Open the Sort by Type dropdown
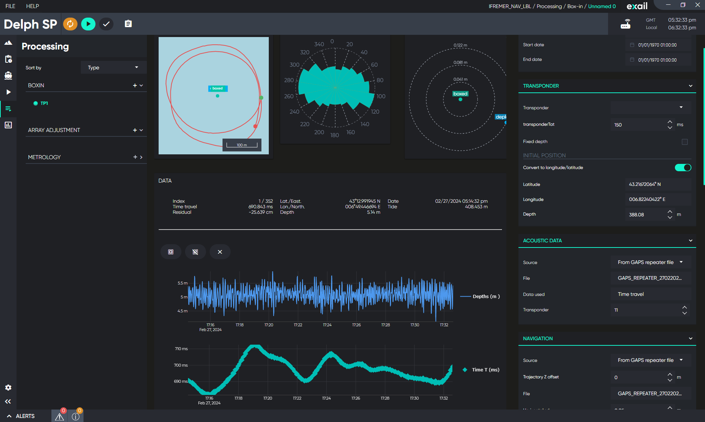The width and height of the screenshot is (705, 422). [x=113, y=67]
